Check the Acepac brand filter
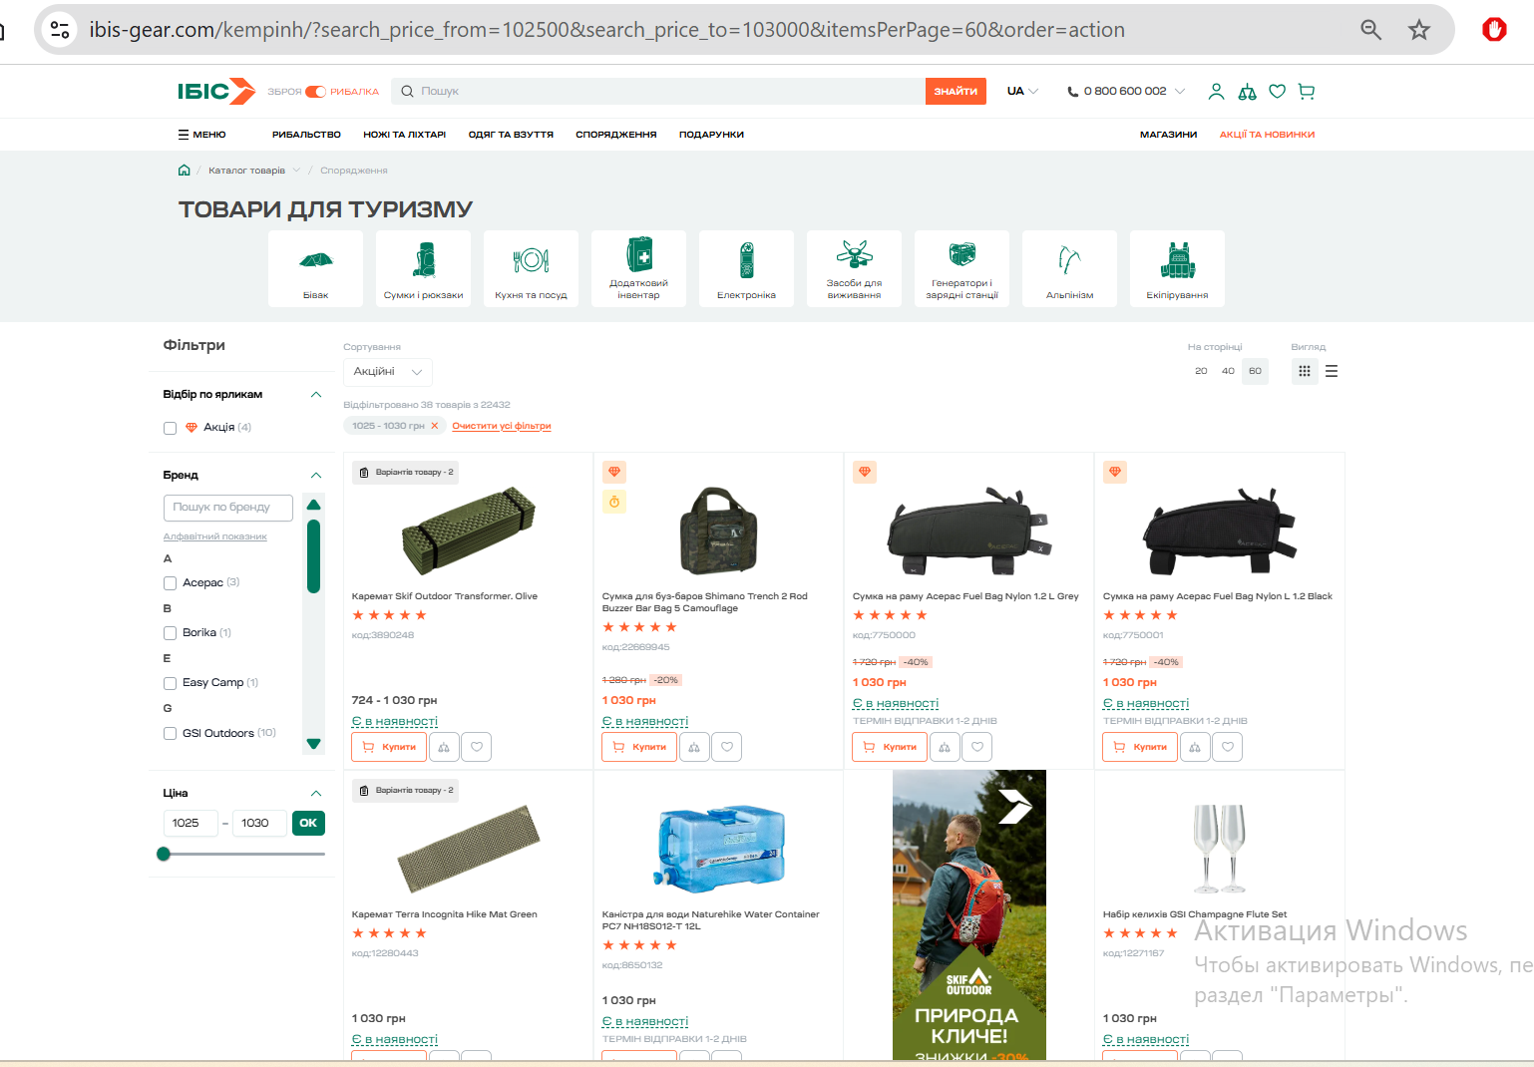 (170, 583)
